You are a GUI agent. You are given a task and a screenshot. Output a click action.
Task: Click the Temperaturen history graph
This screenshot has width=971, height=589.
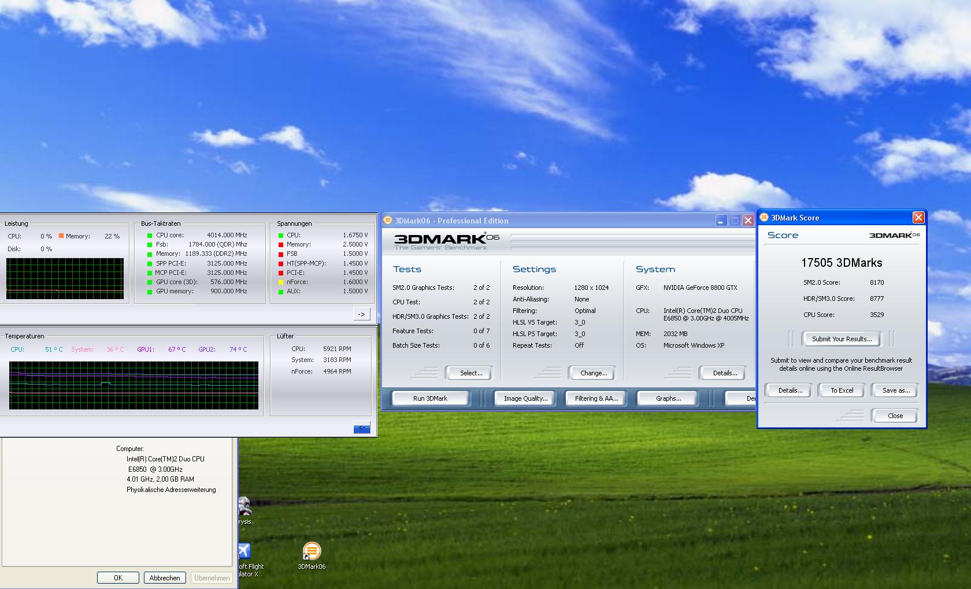[x=134, y=385]
